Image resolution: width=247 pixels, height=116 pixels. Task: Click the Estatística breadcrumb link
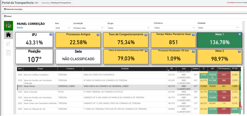point(233,3)
